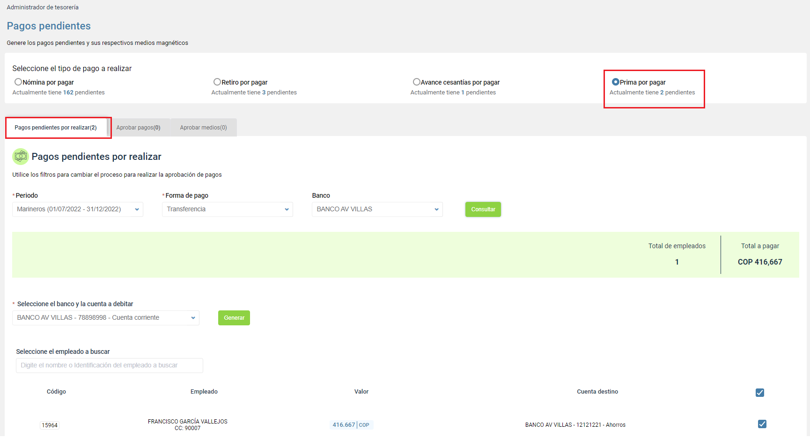The height and width of the screenshot is (438, 810).
Task: Click the Total de empleados count
Action: coord(677,262)
